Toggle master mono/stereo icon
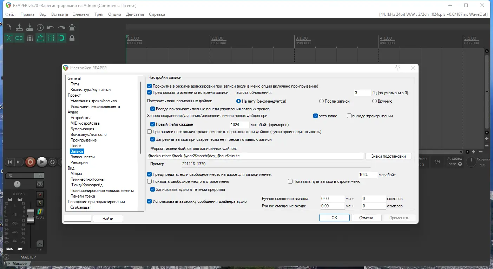Screen dimensions: 493x269 40,184
